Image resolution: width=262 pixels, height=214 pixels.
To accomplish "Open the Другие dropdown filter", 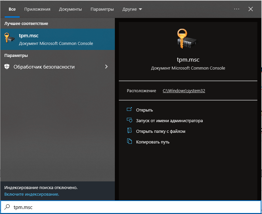I will (x=132, y=9).
